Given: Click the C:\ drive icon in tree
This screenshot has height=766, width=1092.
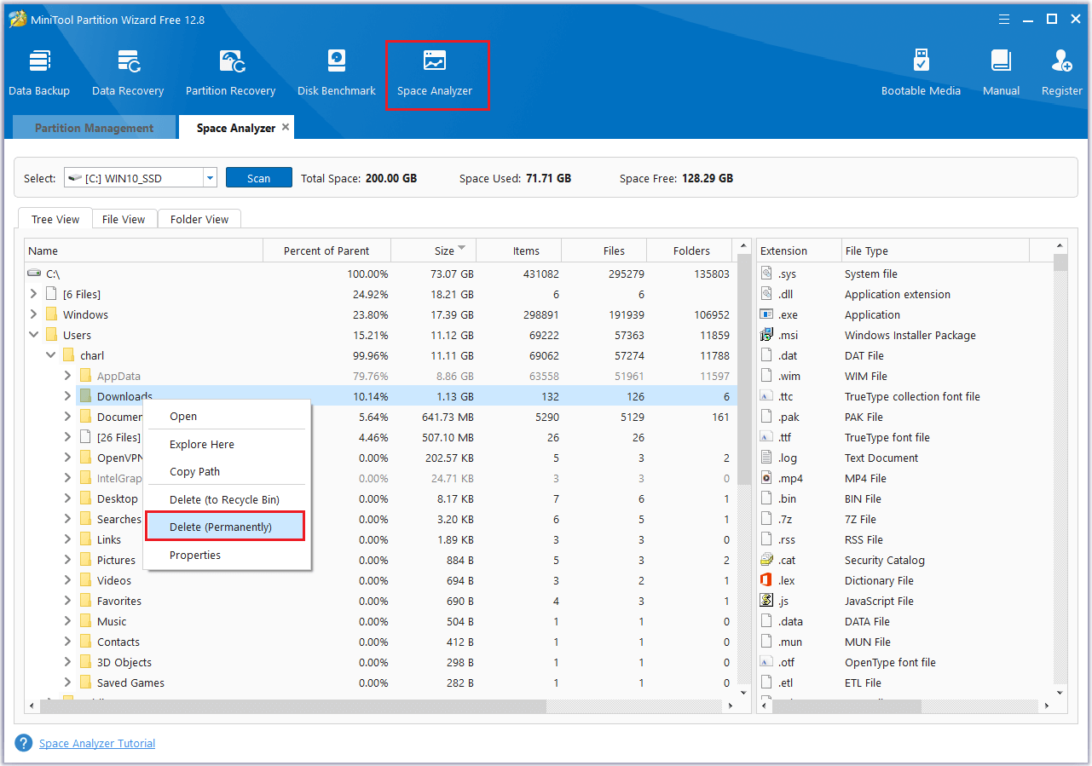Looking at the screenshot, I should (x=34, y=274).
